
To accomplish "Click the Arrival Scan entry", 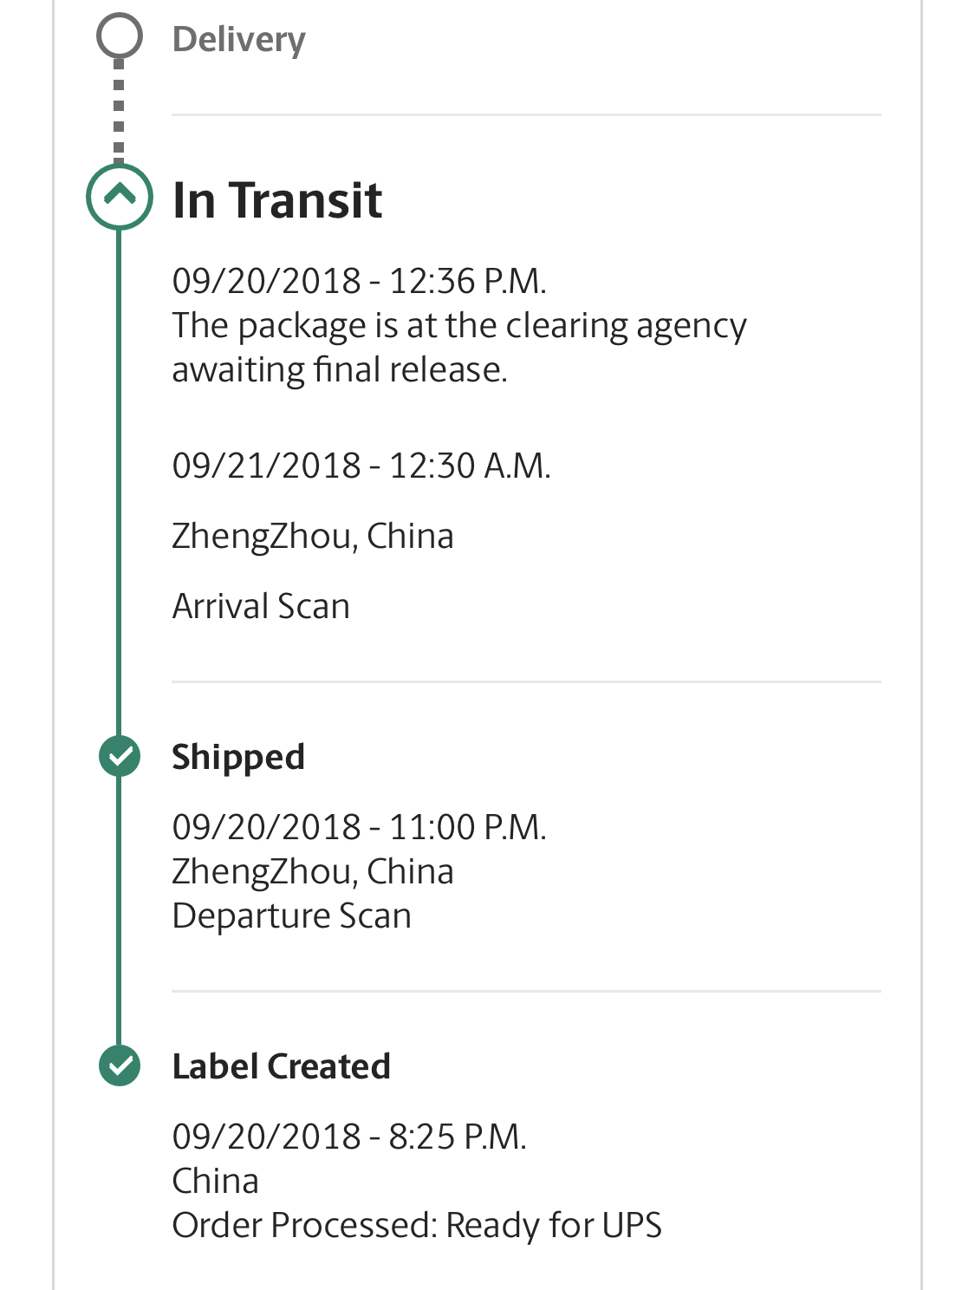I will click(261, 606).
